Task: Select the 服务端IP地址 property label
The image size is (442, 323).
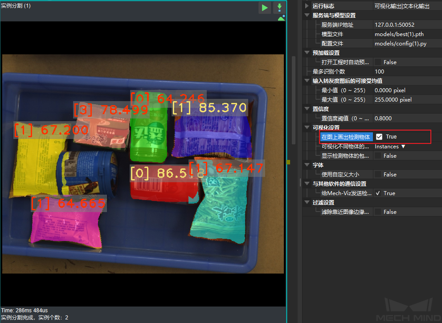Action: point(337,25)
